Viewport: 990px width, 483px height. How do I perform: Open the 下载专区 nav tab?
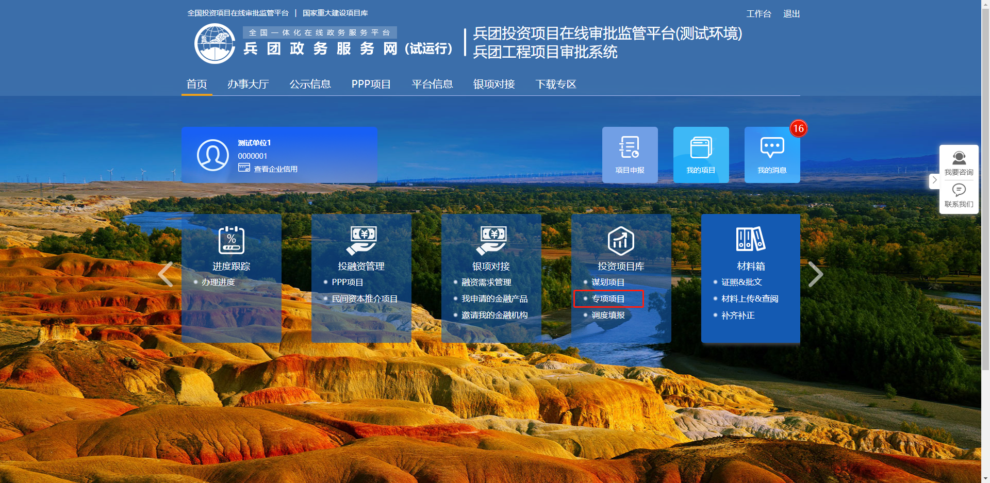click(x=555, y=84)
